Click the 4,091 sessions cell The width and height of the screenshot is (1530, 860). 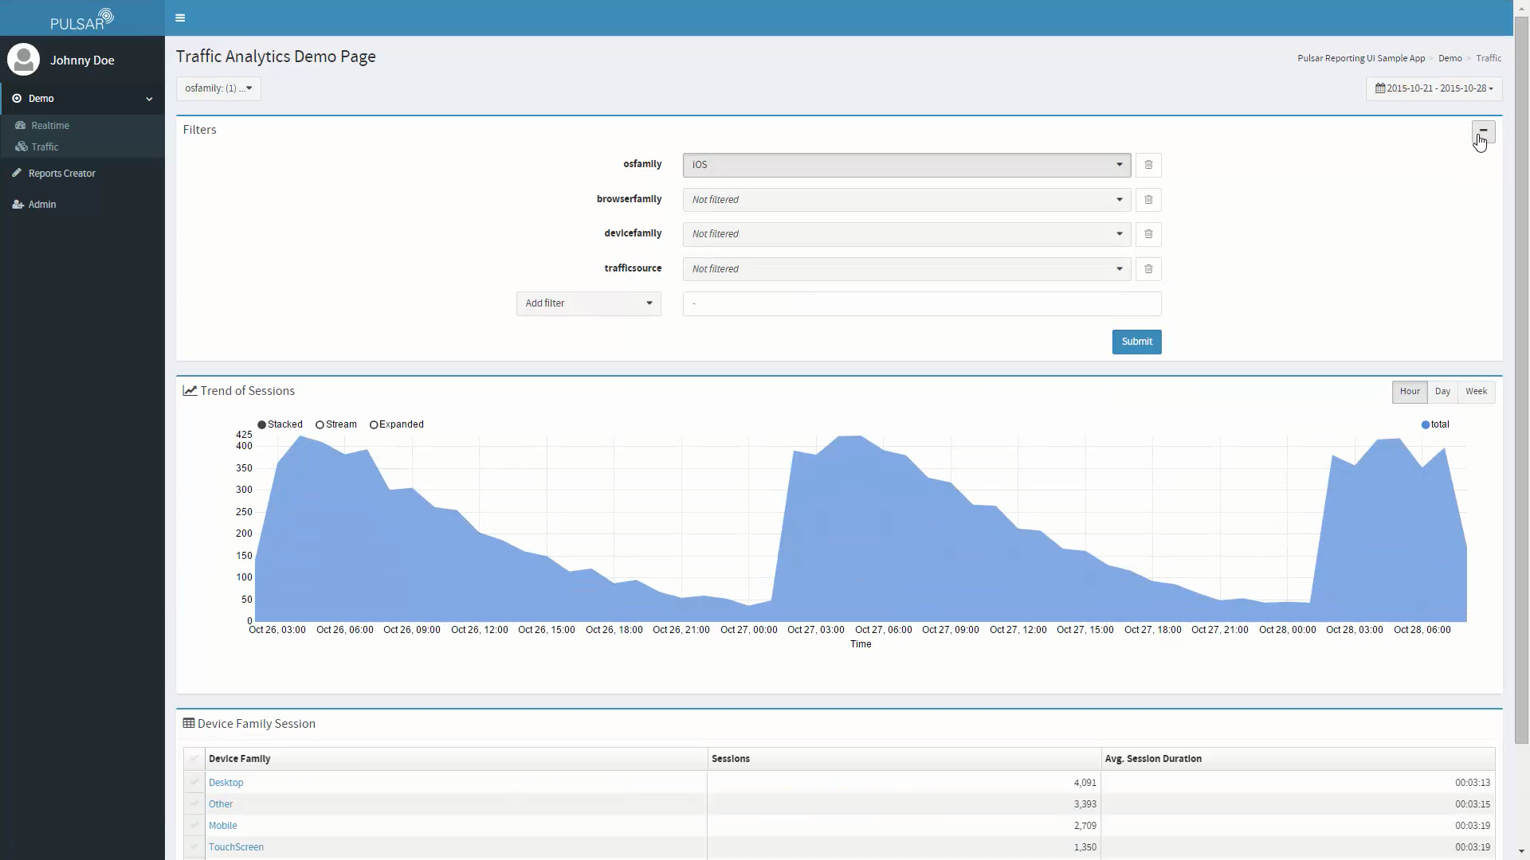(x=904, y=783)
